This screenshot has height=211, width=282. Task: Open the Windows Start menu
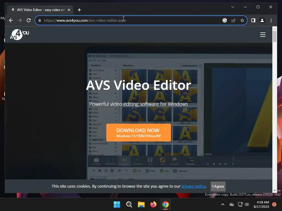pos(117,204)
